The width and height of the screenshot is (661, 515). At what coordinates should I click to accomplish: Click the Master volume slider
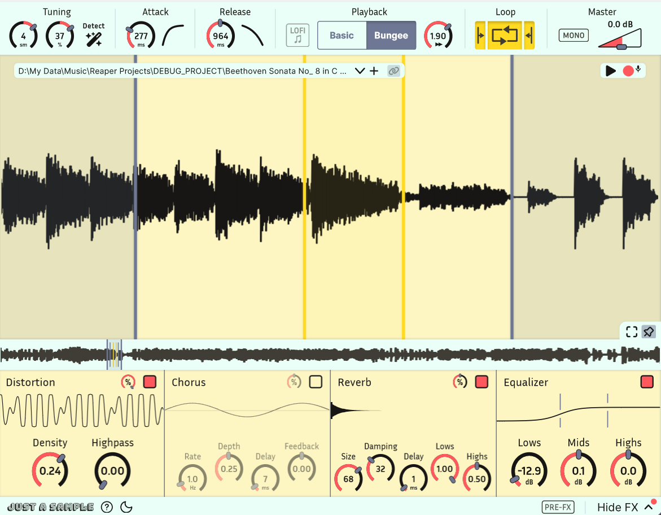point(620,39)
